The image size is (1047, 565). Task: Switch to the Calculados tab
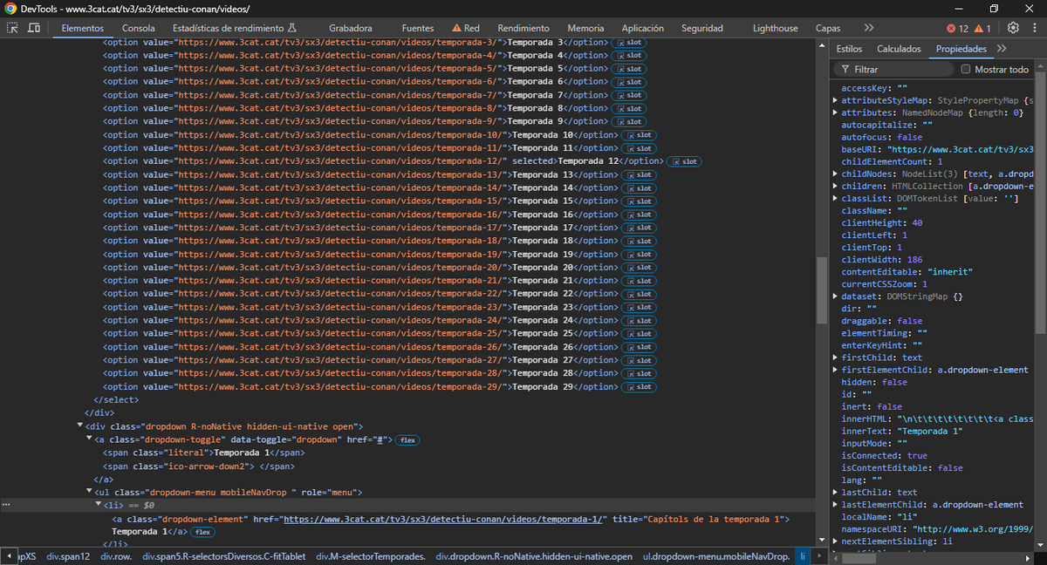[899, 49]
